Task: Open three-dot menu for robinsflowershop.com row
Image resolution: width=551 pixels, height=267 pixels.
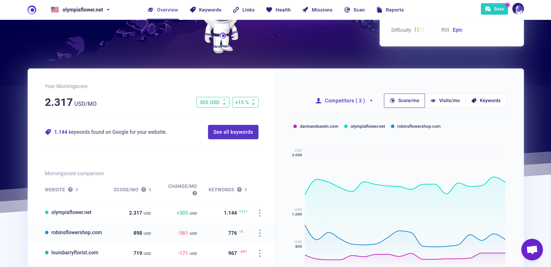Action: pos(260,233)
